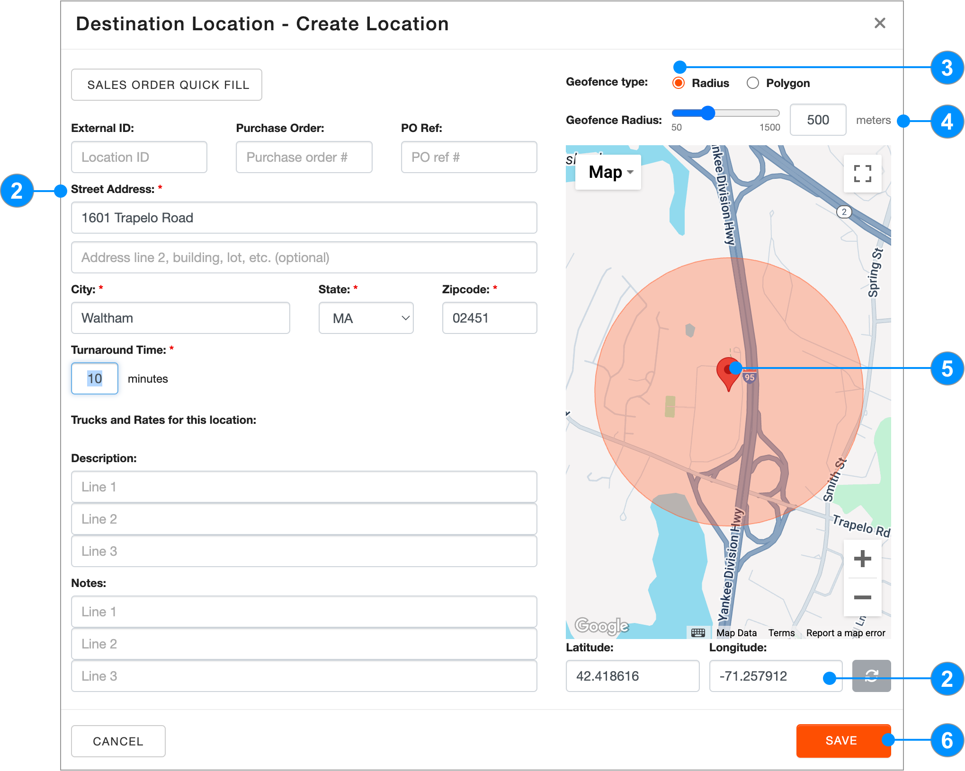Click the Route 2 shield on map
This screenshot has width=965, height=771.
[x=844, y=212]
